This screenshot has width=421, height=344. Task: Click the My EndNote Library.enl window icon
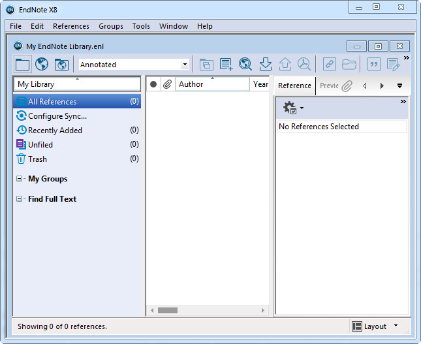(x=18, y=46)
